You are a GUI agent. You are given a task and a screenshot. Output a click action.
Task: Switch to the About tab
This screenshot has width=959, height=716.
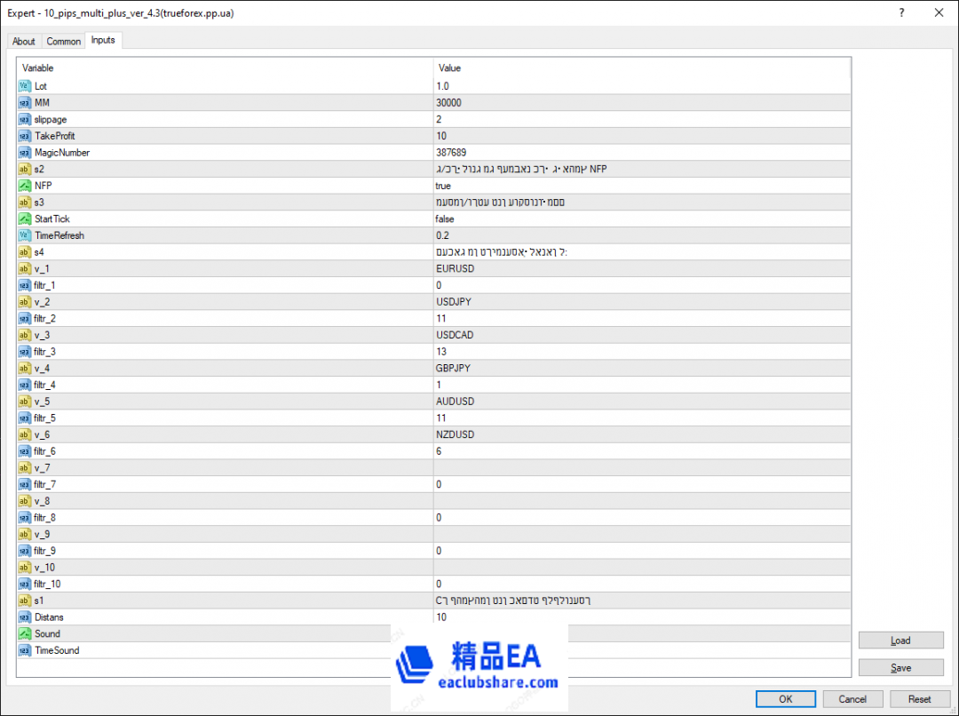click(x=24, y=41)
